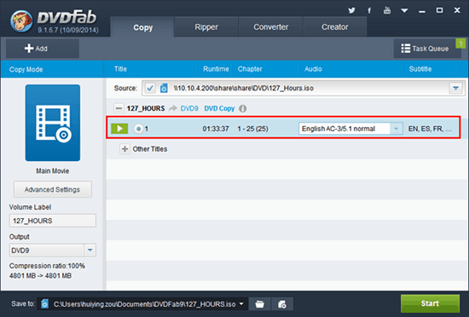This screenshot has width=469, height=317.
Task: Click the Subtitle column header
Action: [420, 69]
